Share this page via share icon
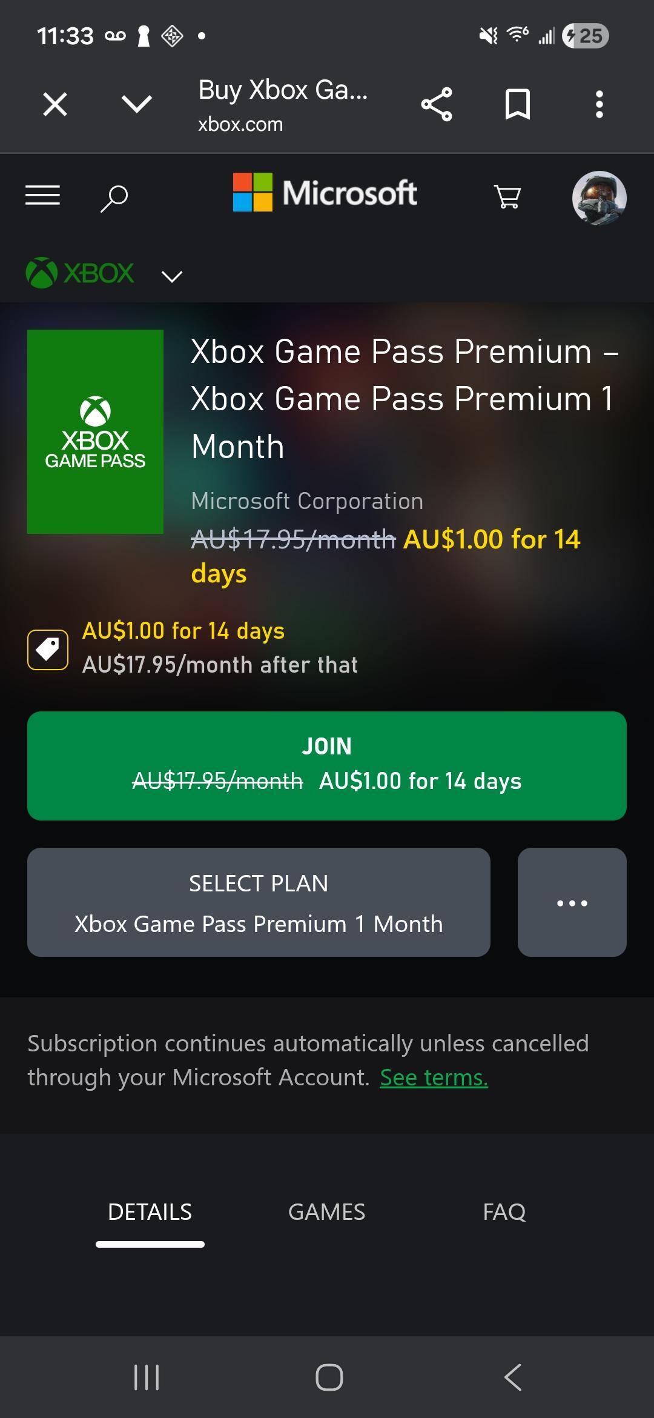This screenshot has width=654, height=1418. (437, 104)
